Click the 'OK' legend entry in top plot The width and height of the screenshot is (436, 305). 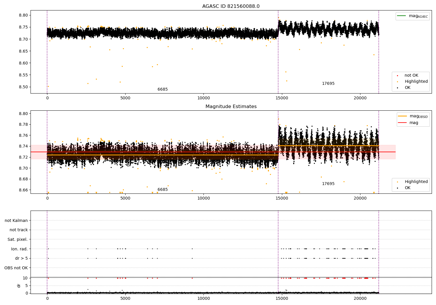click(x=408, y=88)
